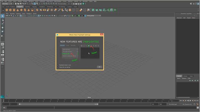Viewport: 200px width, 112px height.
Task: Open the Create menu
Action: 10,1
